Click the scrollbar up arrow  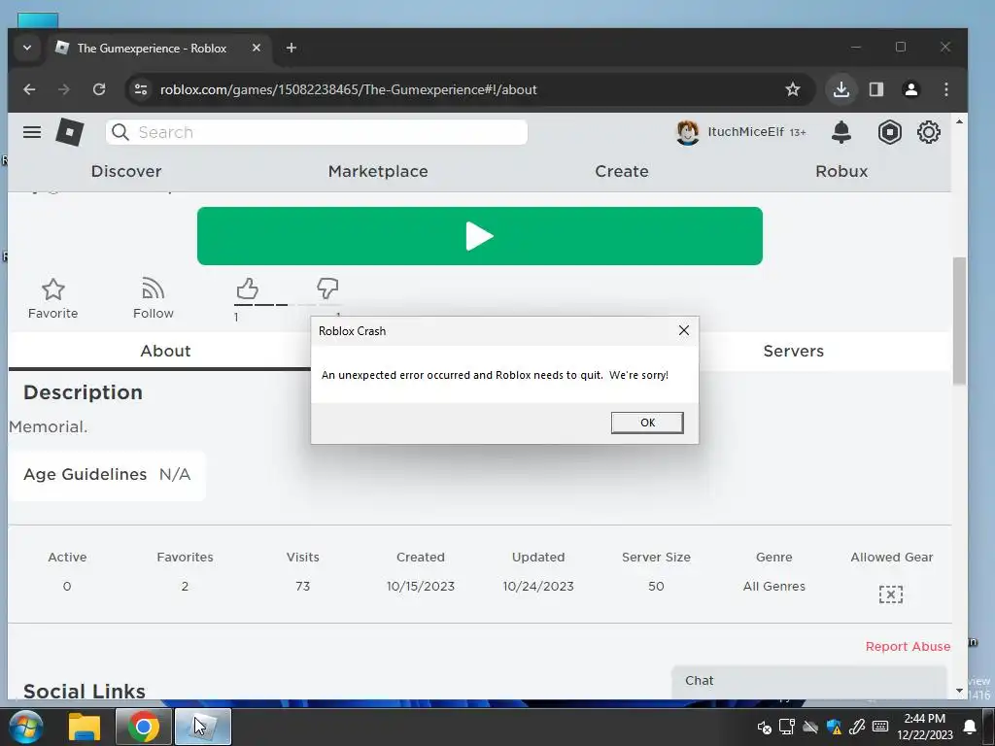[x=959, y=121]
